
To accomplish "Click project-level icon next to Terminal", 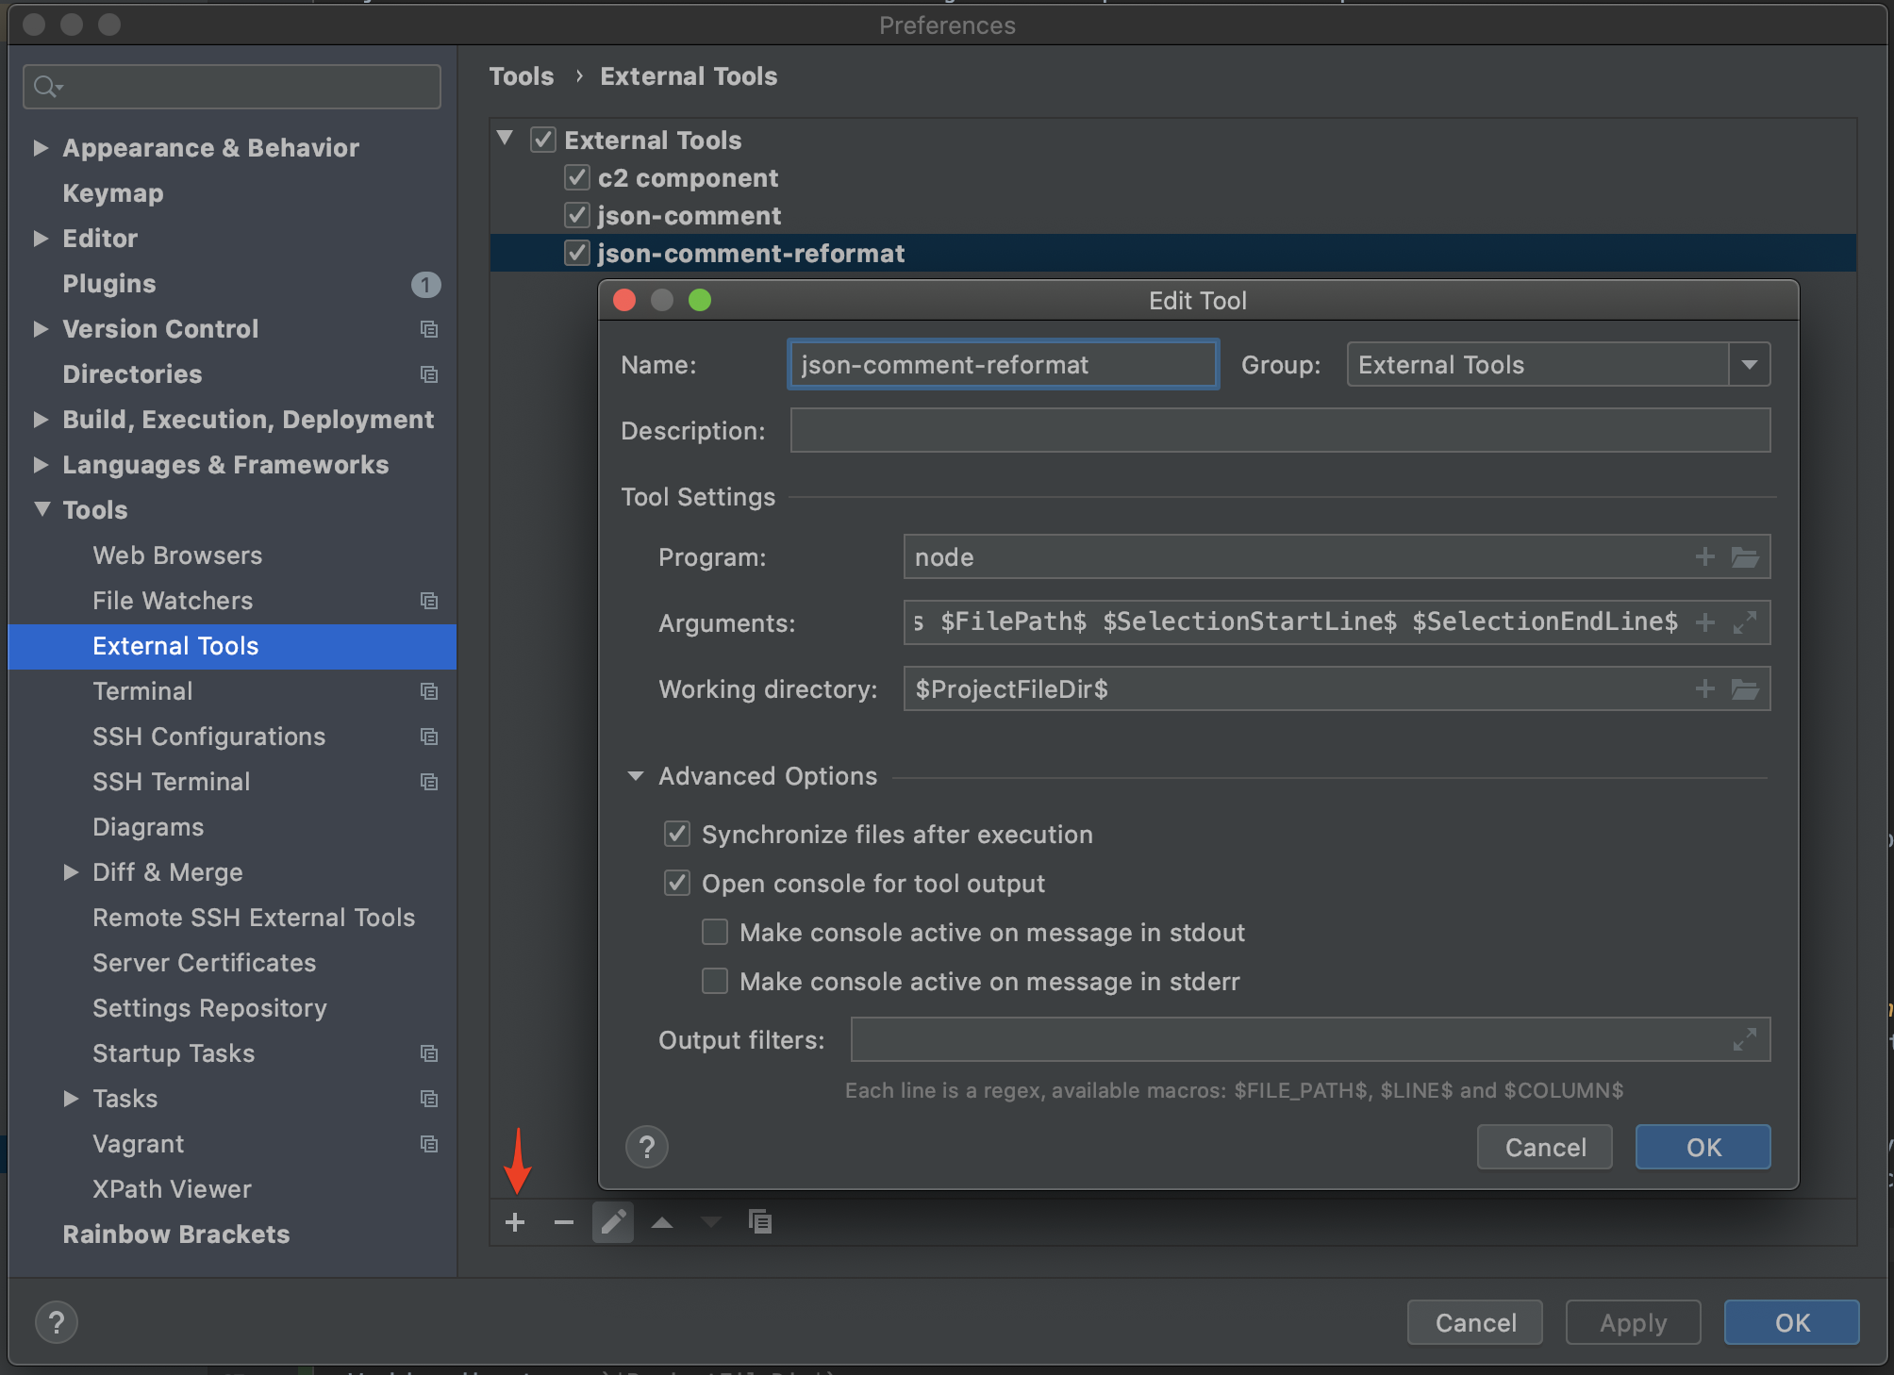I will pos(429,691).
